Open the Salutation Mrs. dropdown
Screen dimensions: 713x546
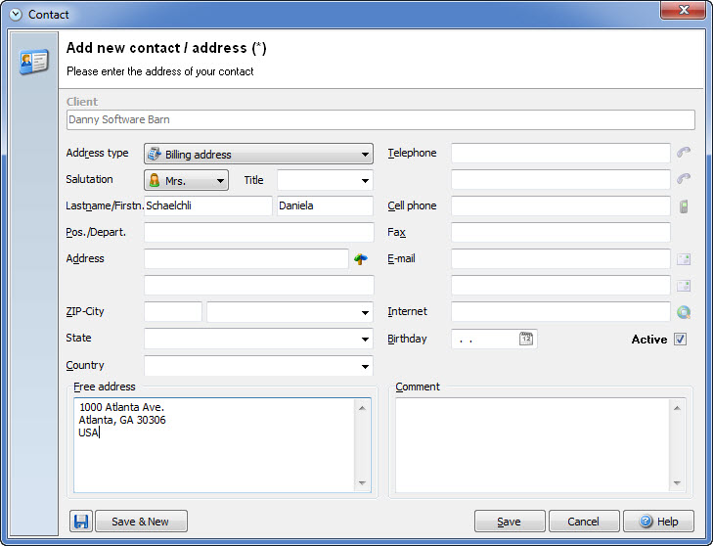186,180
